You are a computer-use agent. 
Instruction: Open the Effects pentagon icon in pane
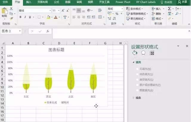coord(143,53)
